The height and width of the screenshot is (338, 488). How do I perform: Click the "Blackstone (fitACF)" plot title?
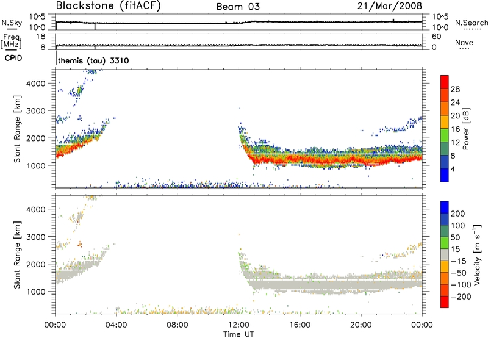[x=108, y=5]
